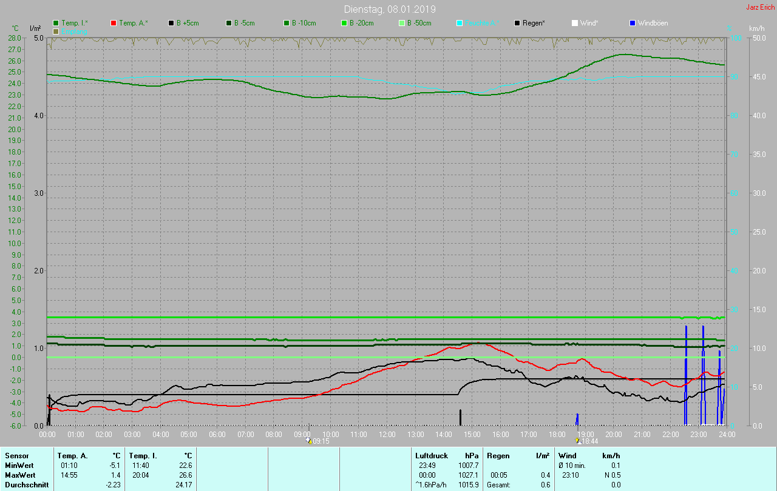Click the 24:00 time axis label

[x=727, y=434]
